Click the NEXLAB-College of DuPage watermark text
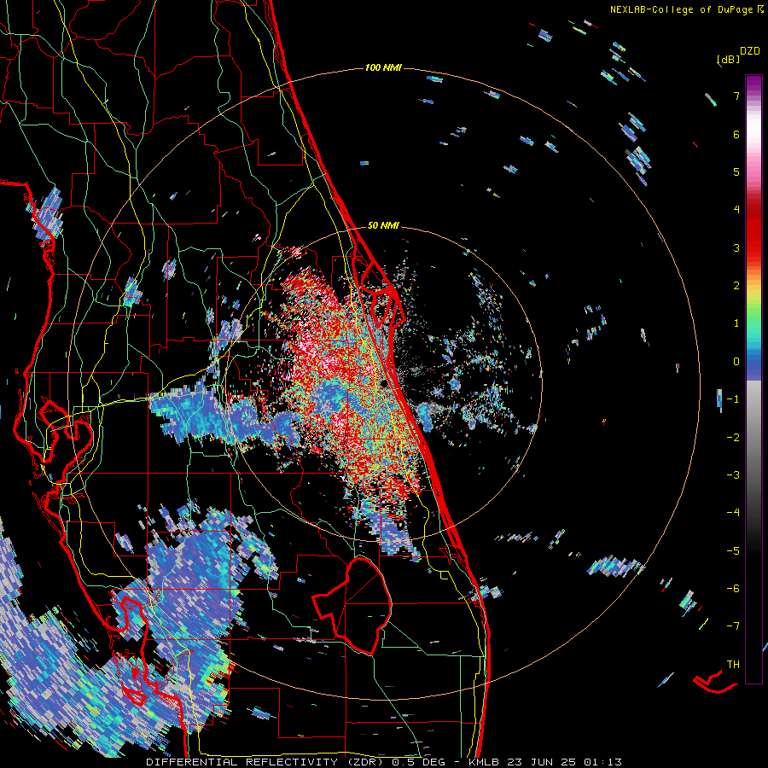This screenshot has height=768, width=768. click(687, 9)
